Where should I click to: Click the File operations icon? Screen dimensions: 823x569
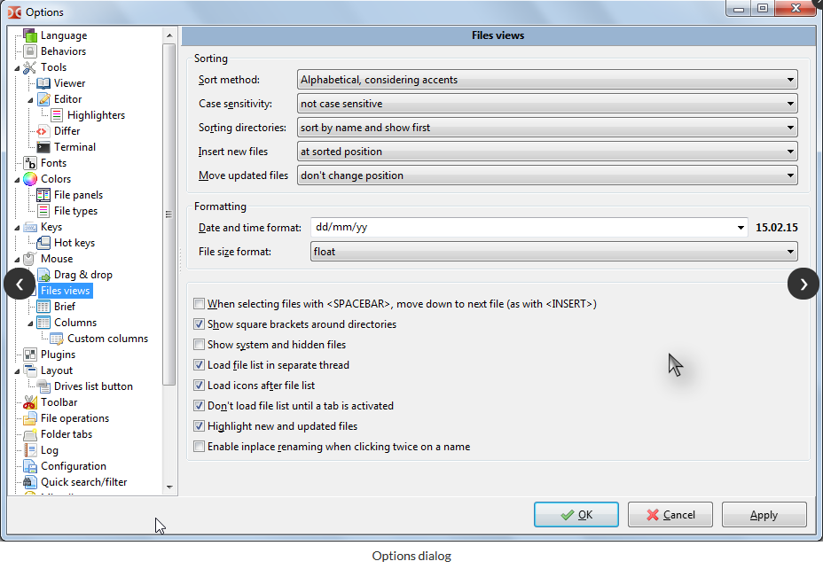point(30,418)
